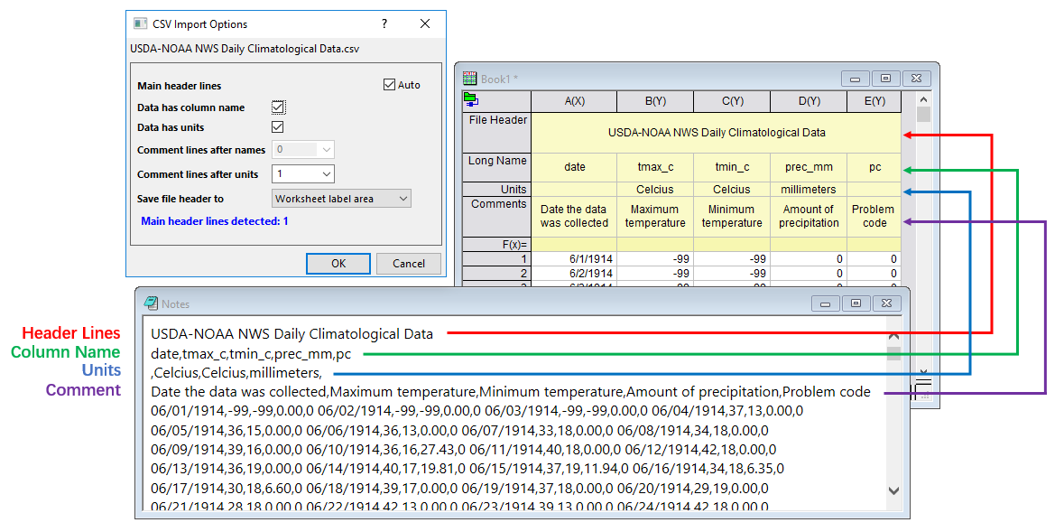Select the A(X) column header in Book1
This screenshot has height=532, width=1064.
pyautogui.click(x=573, y=101)
